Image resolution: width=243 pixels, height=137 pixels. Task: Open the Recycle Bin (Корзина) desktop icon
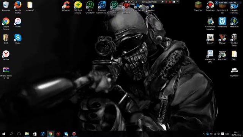pyautogui.click(x=6, y=6)
